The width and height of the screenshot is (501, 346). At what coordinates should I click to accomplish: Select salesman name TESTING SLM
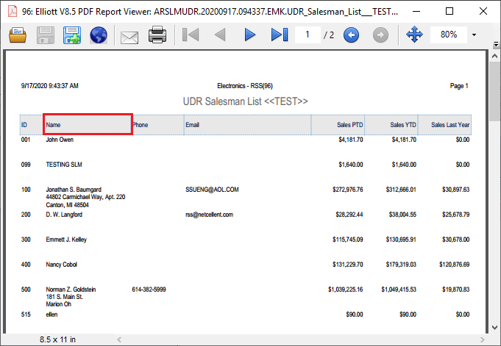(64, 165)
